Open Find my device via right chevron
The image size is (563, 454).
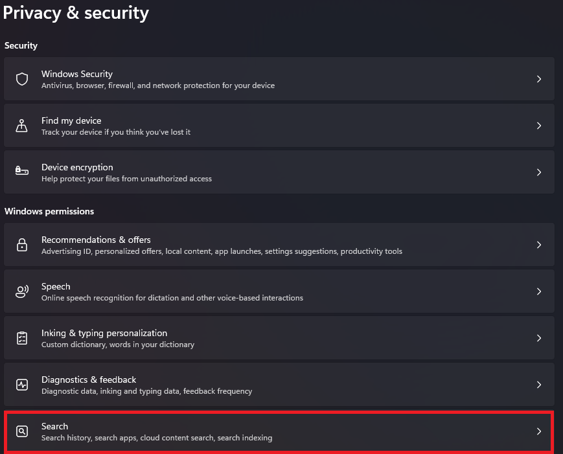tap(539, 126)
